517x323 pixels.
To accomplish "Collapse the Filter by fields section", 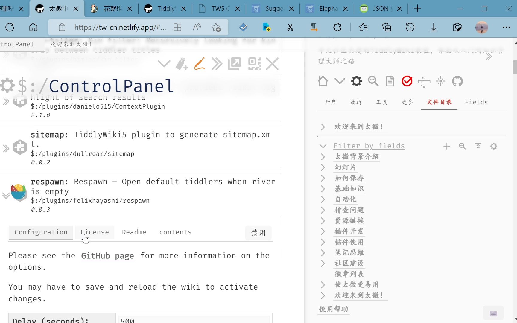I will 323,146.
